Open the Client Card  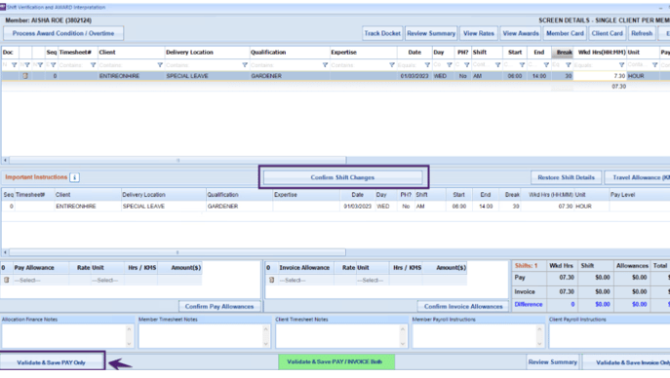(x=607, y=33)
